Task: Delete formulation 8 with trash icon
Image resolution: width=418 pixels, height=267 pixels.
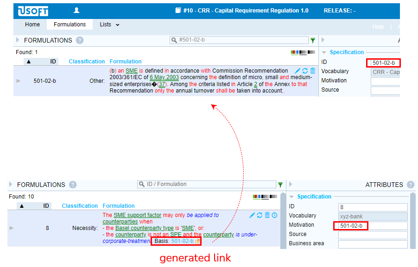Action: pos(267,215)
